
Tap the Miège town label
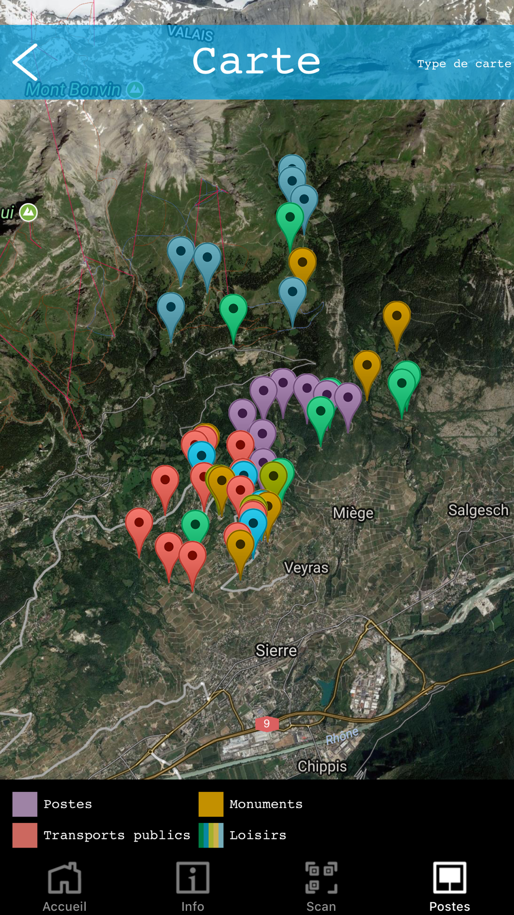(353, 513)
